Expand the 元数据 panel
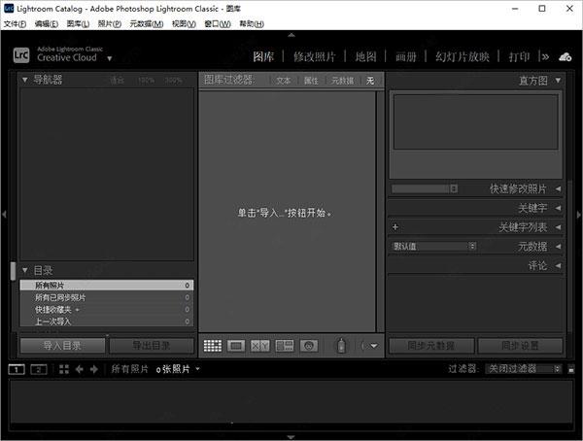The image size is (583, 441). [x=558, y=246]
